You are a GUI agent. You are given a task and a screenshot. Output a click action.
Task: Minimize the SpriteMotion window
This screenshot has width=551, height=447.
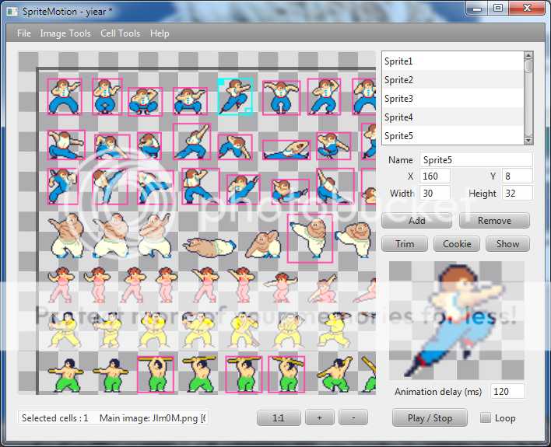477,9
